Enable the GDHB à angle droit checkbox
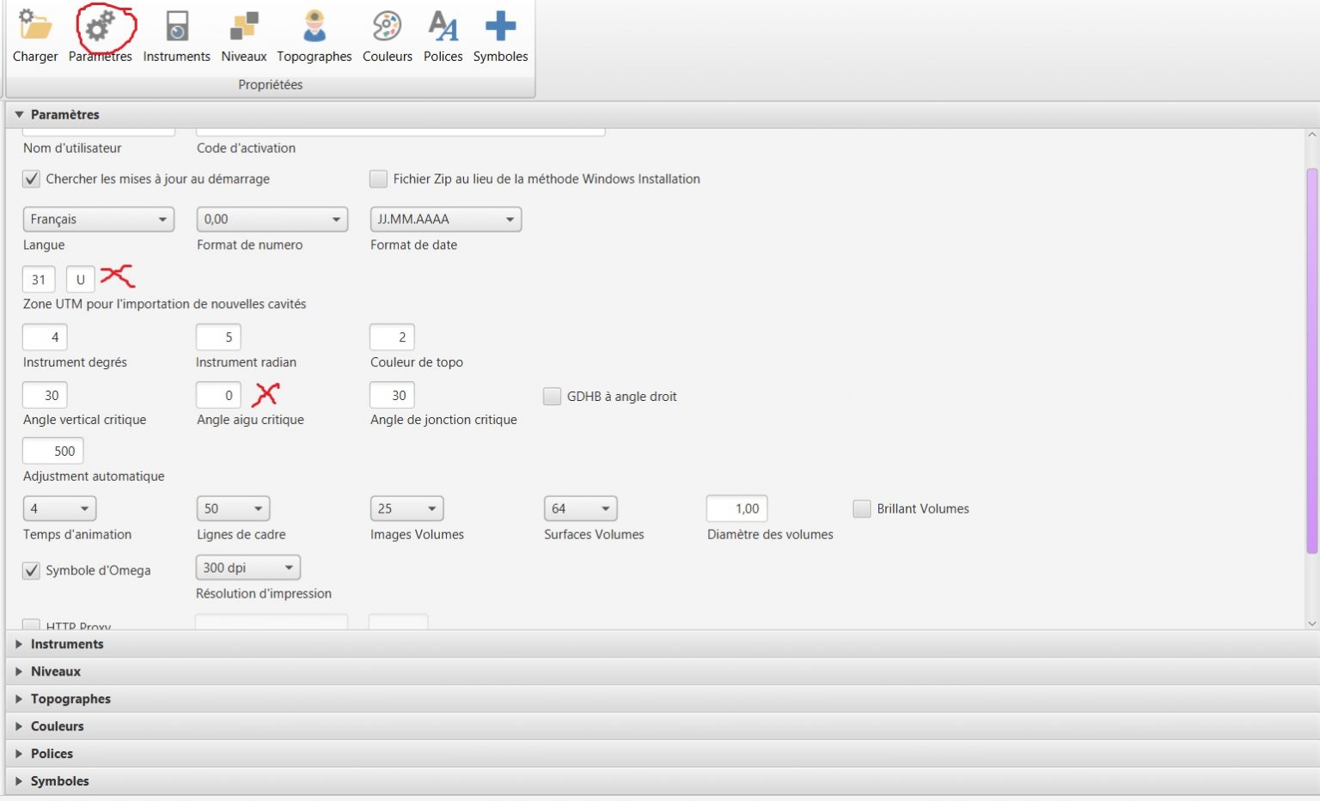Viewport: 1320px width, 801px height. click(x=552, y=397)
